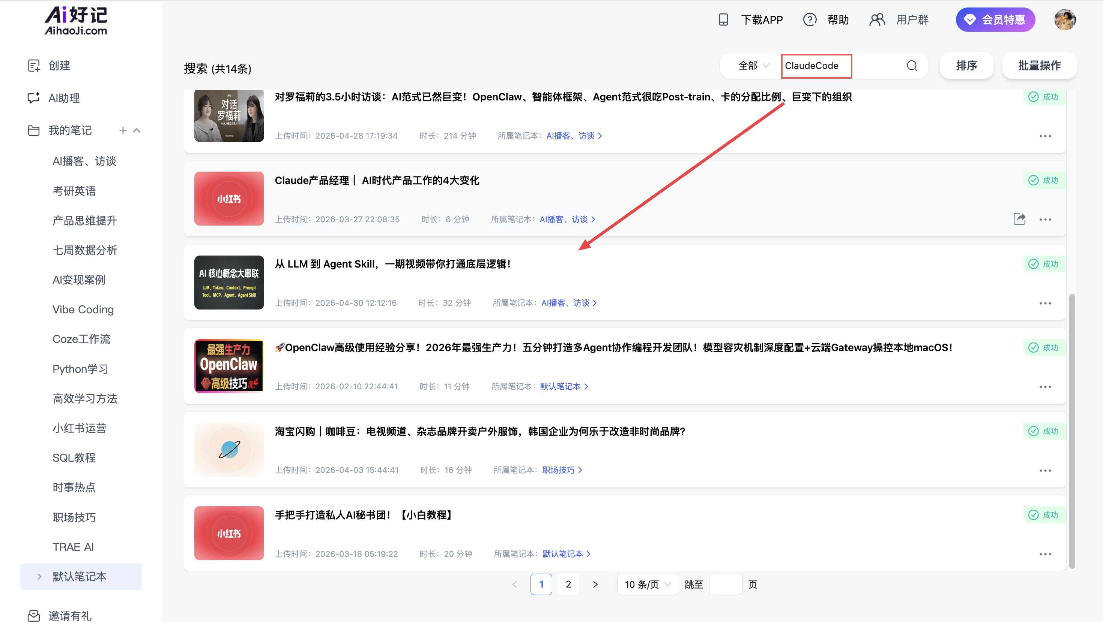
Task: Open more options for OpenClaw高级使用经验 card
Action: click(1045, 387)
